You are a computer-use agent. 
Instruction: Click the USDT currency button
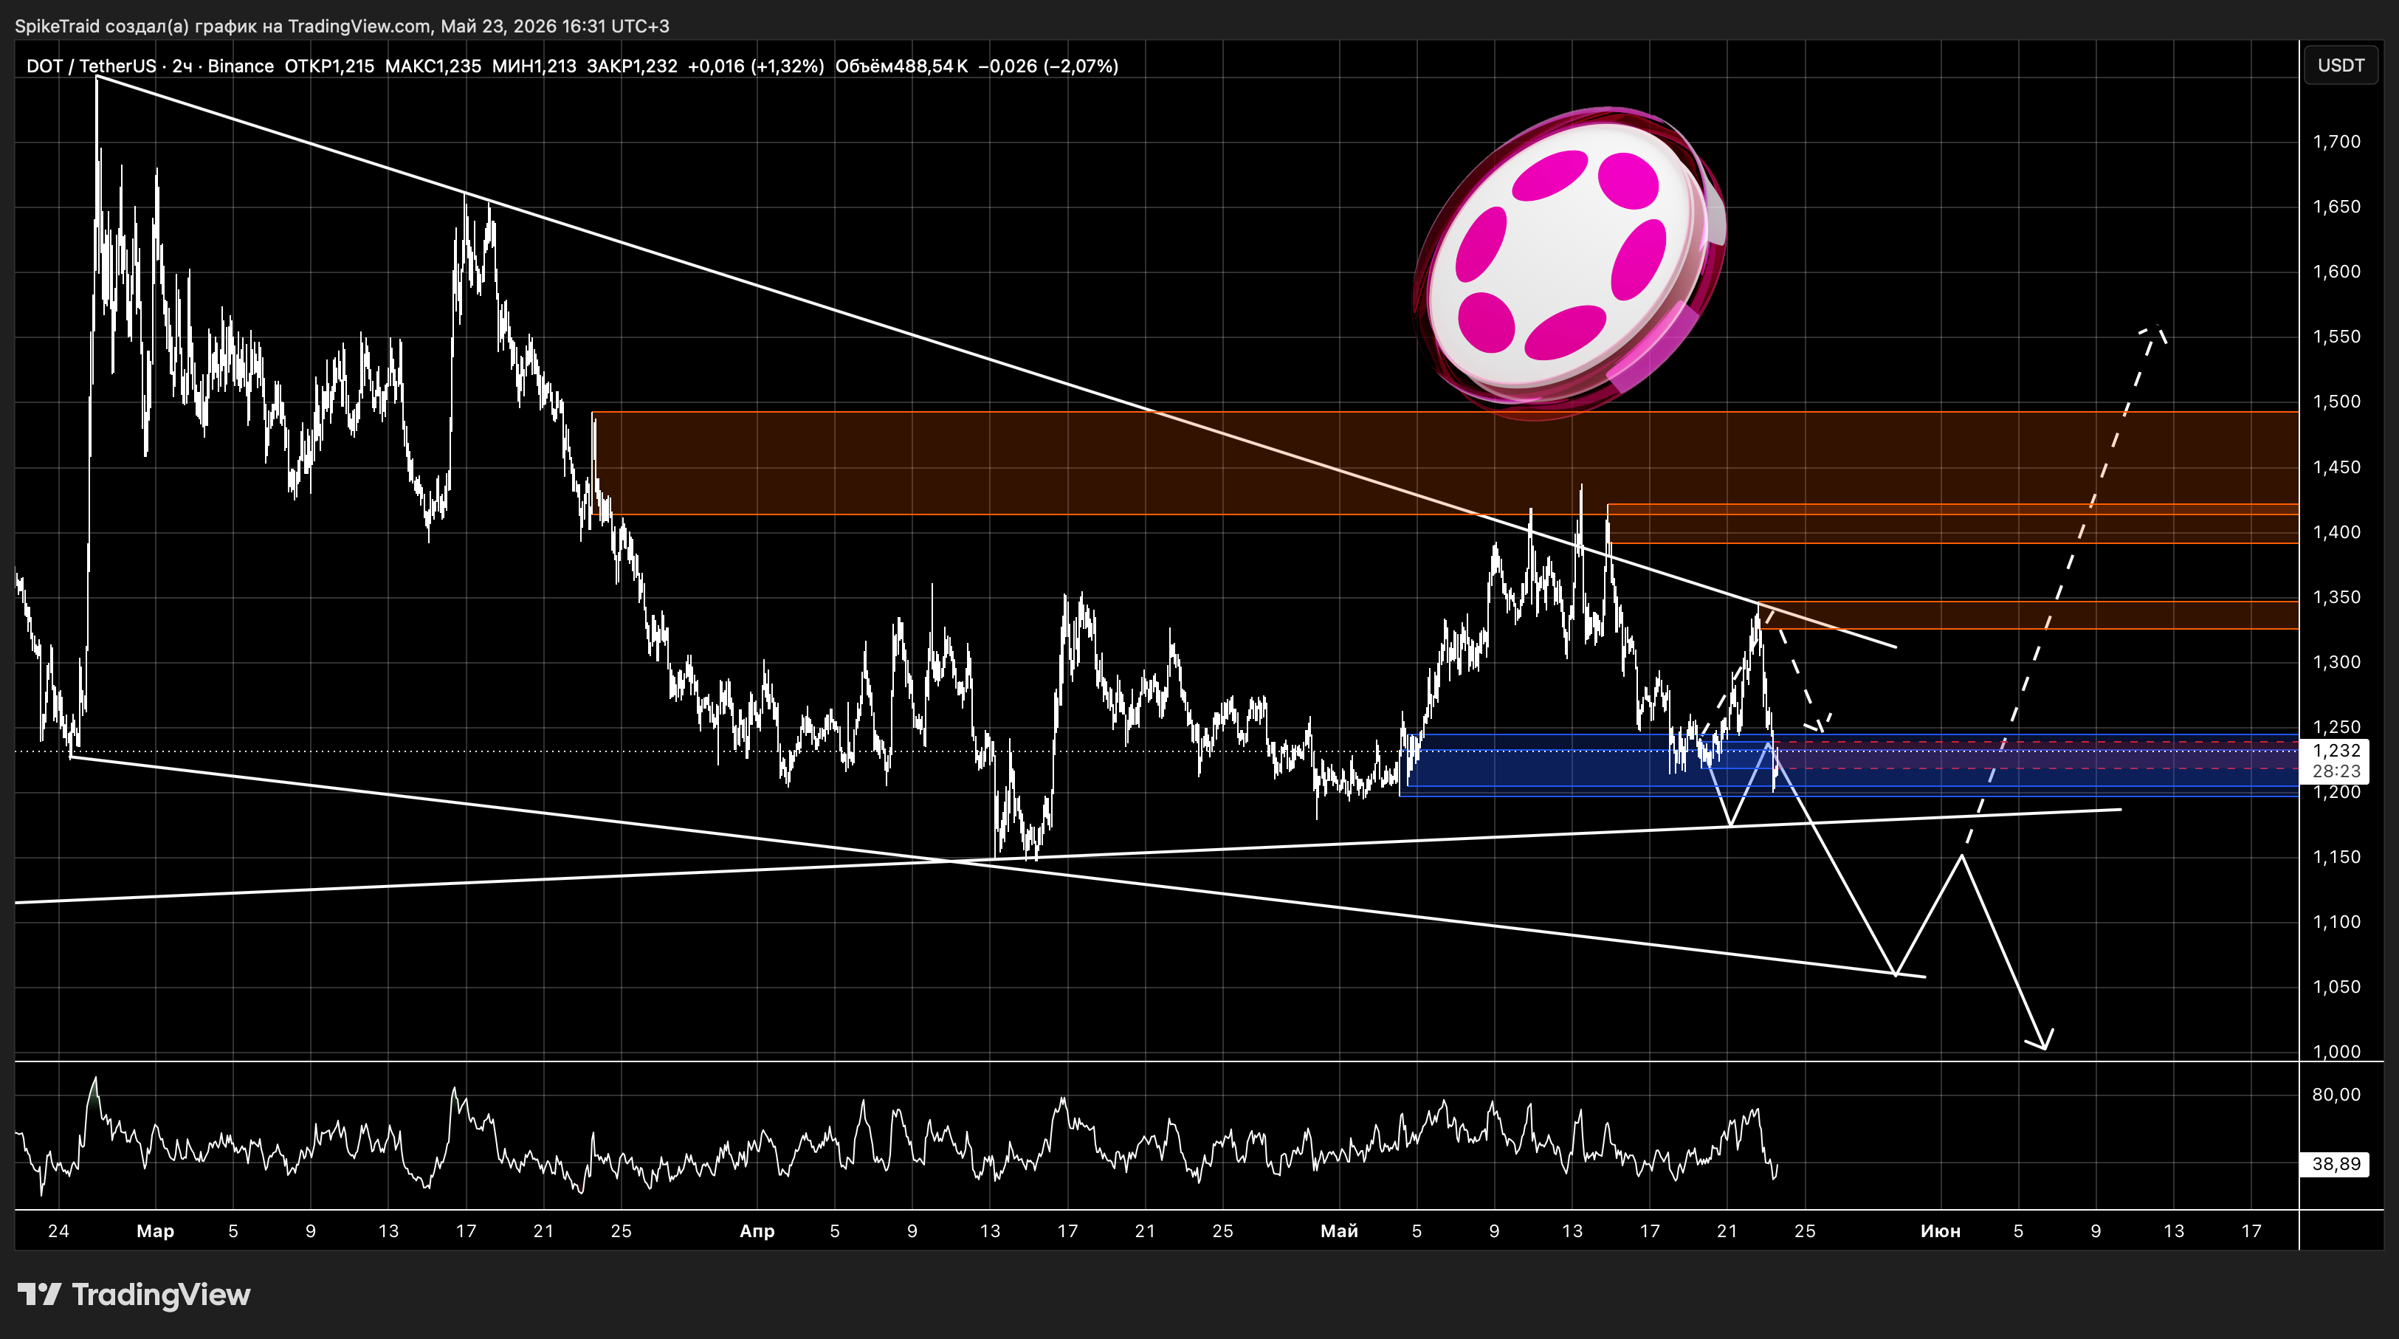pos(2341,65)
